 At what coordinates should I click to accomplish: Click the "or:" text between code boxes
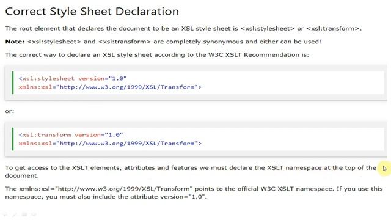point(10,111)
